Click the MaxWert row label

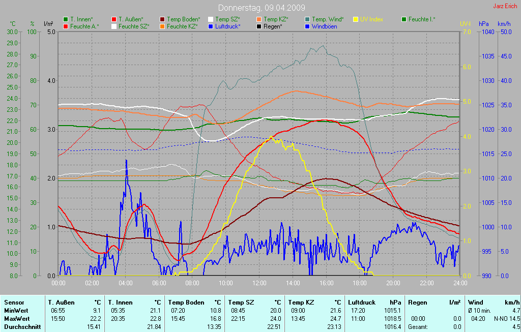(16, 318)
